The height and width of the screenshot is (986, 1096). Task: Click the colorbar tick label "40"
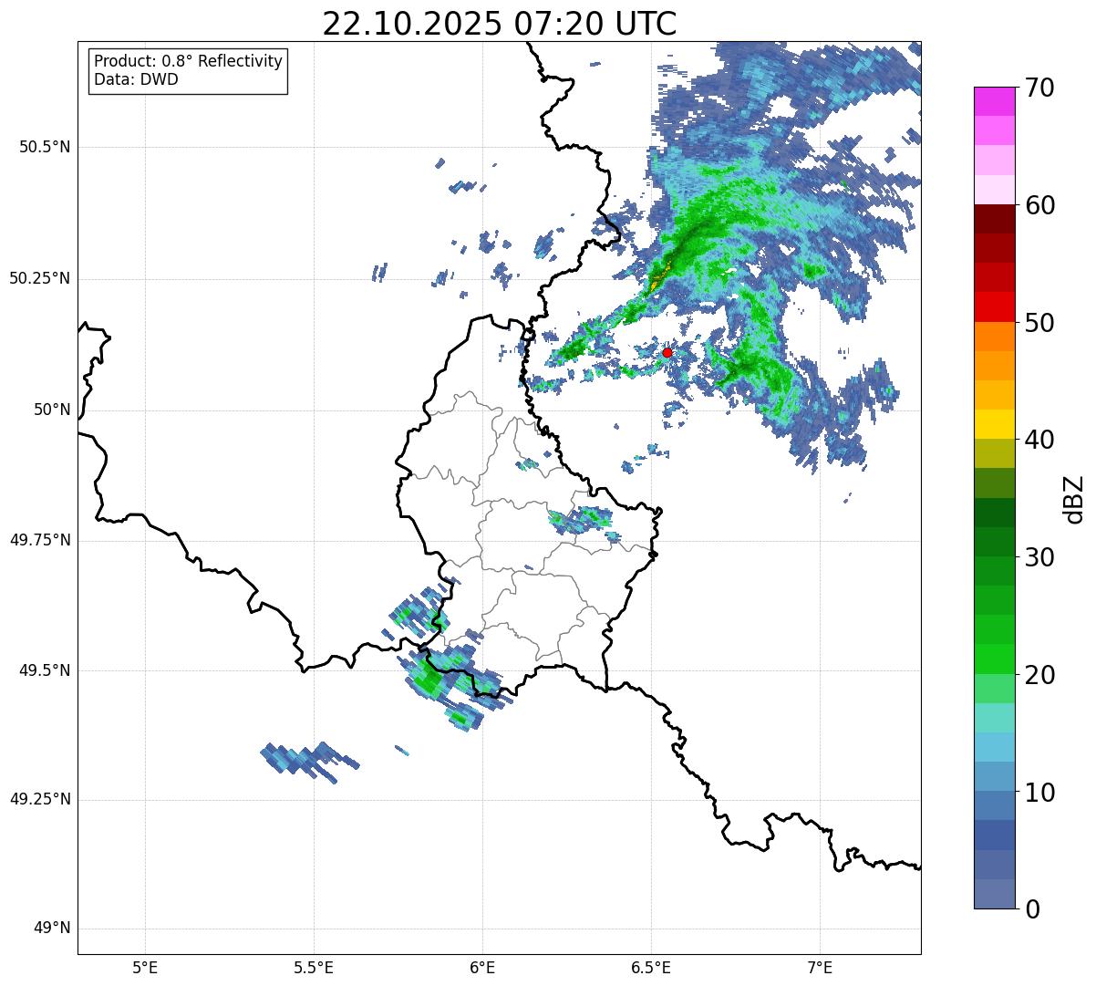tap(1039, 440)
